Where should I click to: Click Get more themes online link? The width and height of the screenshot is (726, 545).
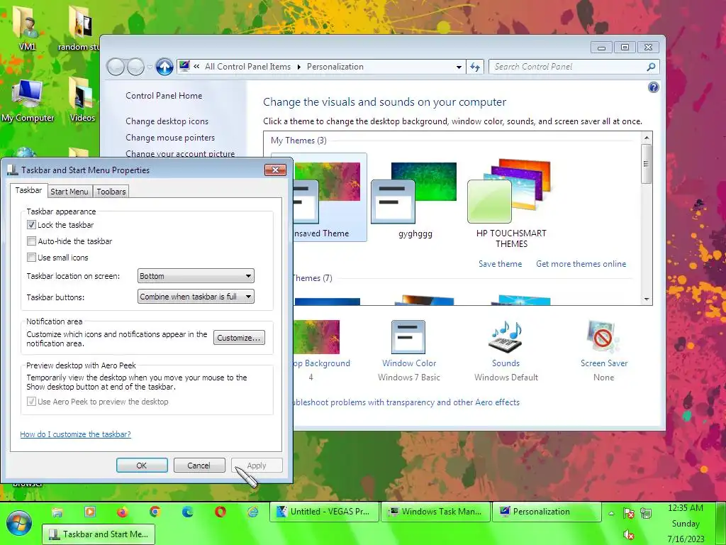581,264
